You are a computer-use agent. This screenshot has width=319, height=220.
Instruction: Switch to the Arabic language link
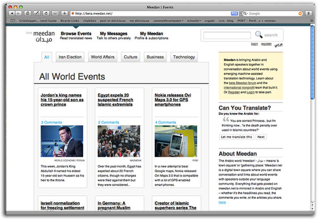[279, 45]
